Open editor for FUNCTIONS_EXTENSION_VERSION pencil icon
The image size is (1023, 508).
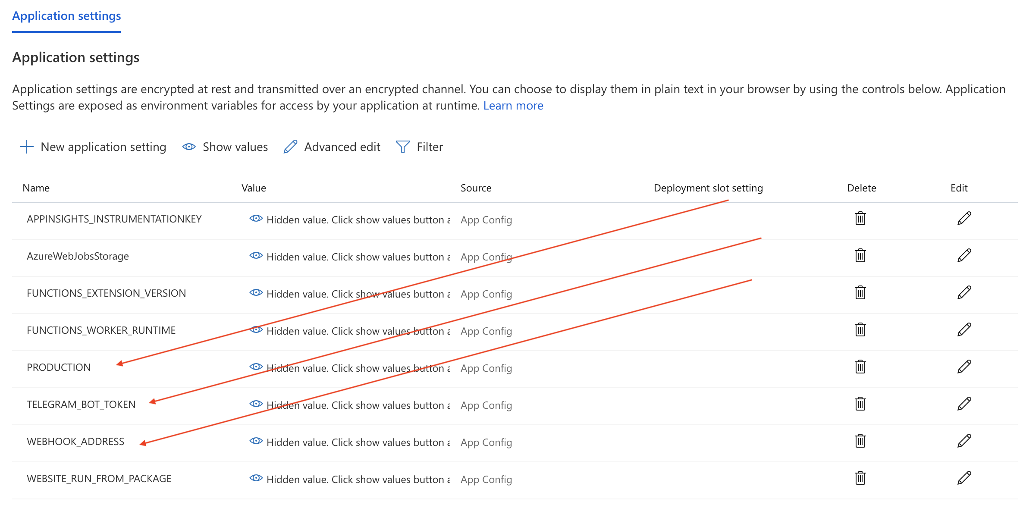pos(964,293)
